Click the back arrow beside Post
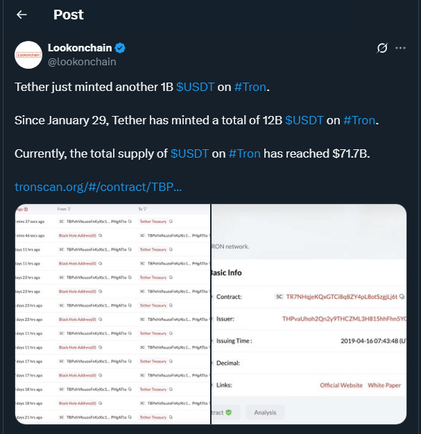The image size is (421, 434). click(22, 15)
